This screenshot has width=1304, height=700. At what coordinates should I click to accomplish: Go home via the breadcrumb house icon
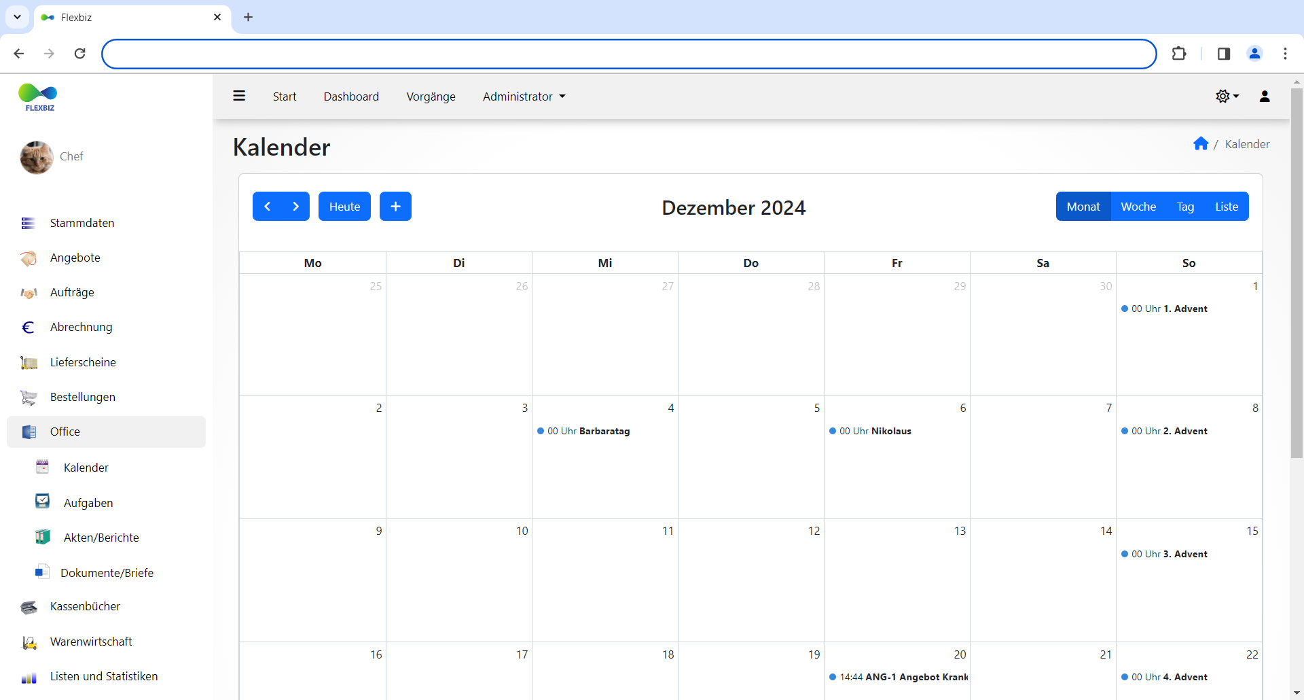[1201, 143]
